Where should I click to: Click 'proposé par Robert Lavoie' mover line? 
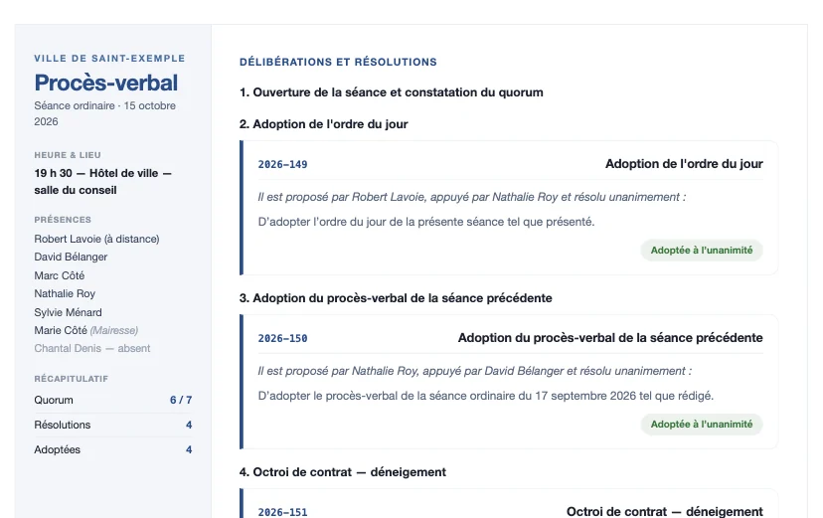[472, 197]
